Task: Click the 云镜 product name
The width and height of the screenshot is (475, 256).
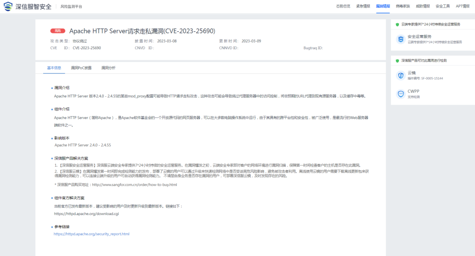Action: point(411,73)
